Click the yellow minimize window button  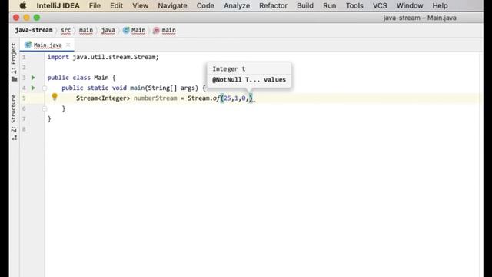click(26, 18)
